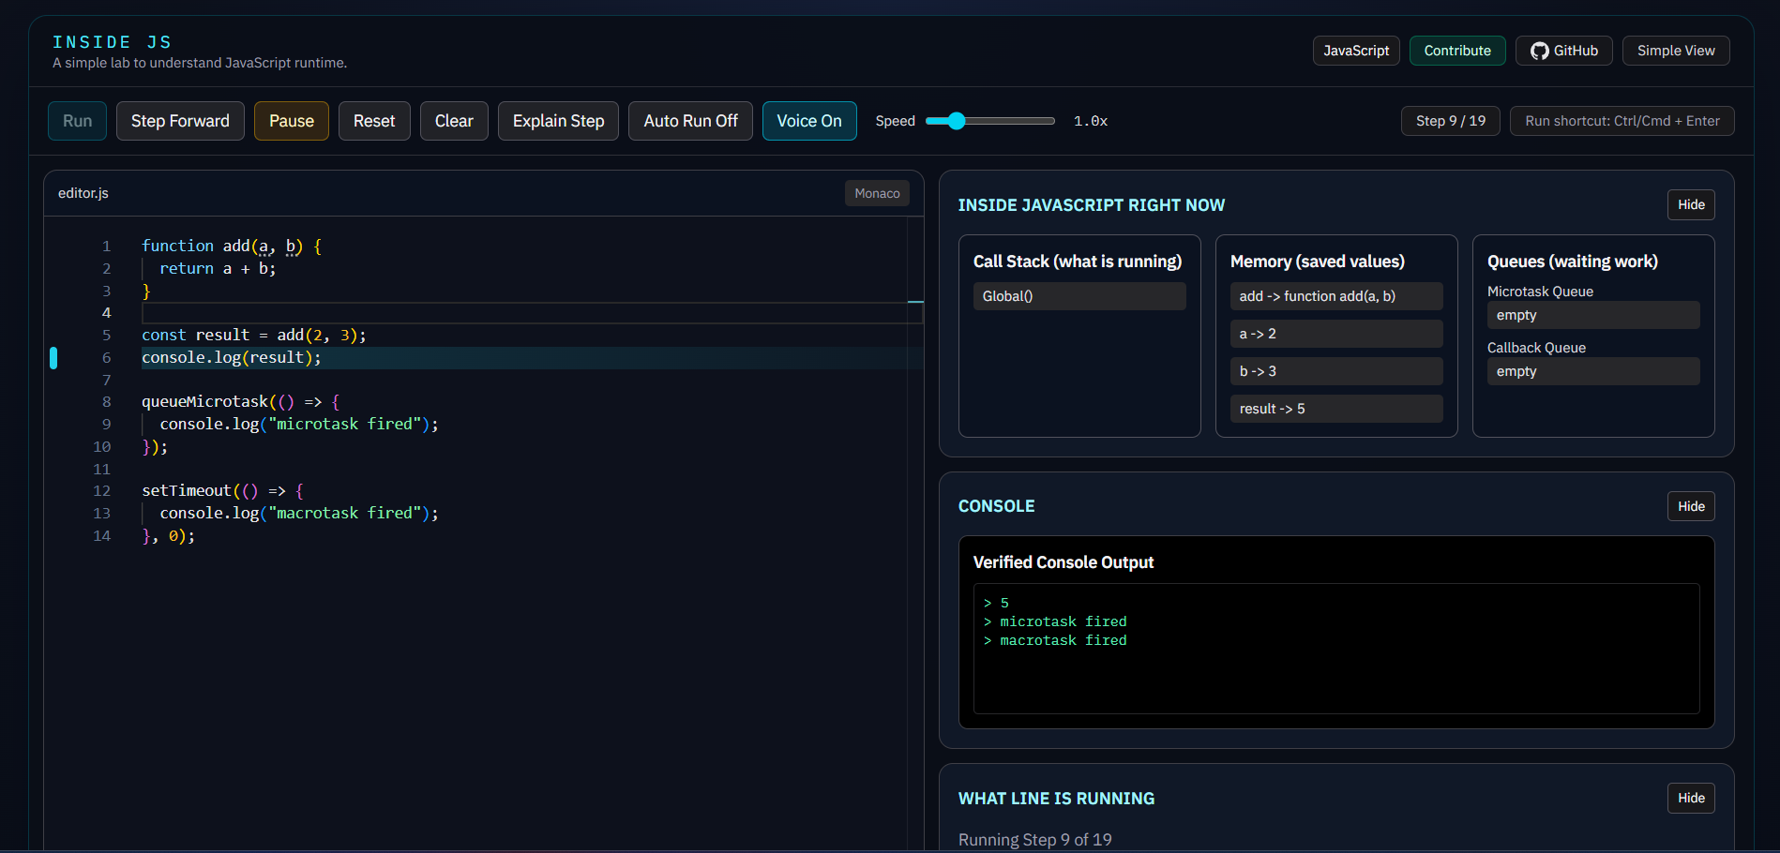This screenshot has height=853, width=1780.
Task: Open the Contribute page
Action: click(x=1456, y=51)
